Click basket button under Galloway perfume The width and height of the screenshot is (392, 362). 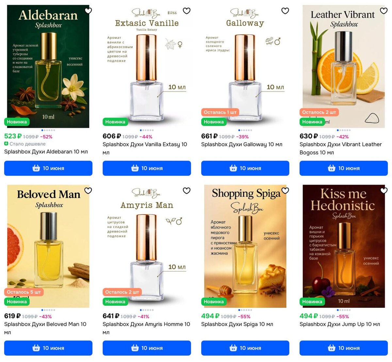click(245, 168)
